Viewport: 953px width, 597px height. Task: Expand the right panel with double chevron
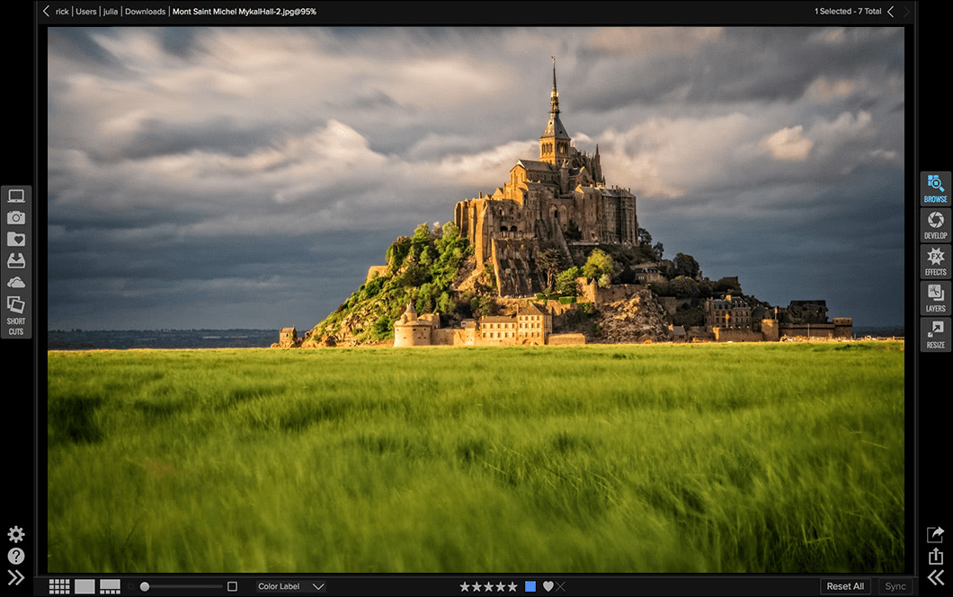click(936, 577)
